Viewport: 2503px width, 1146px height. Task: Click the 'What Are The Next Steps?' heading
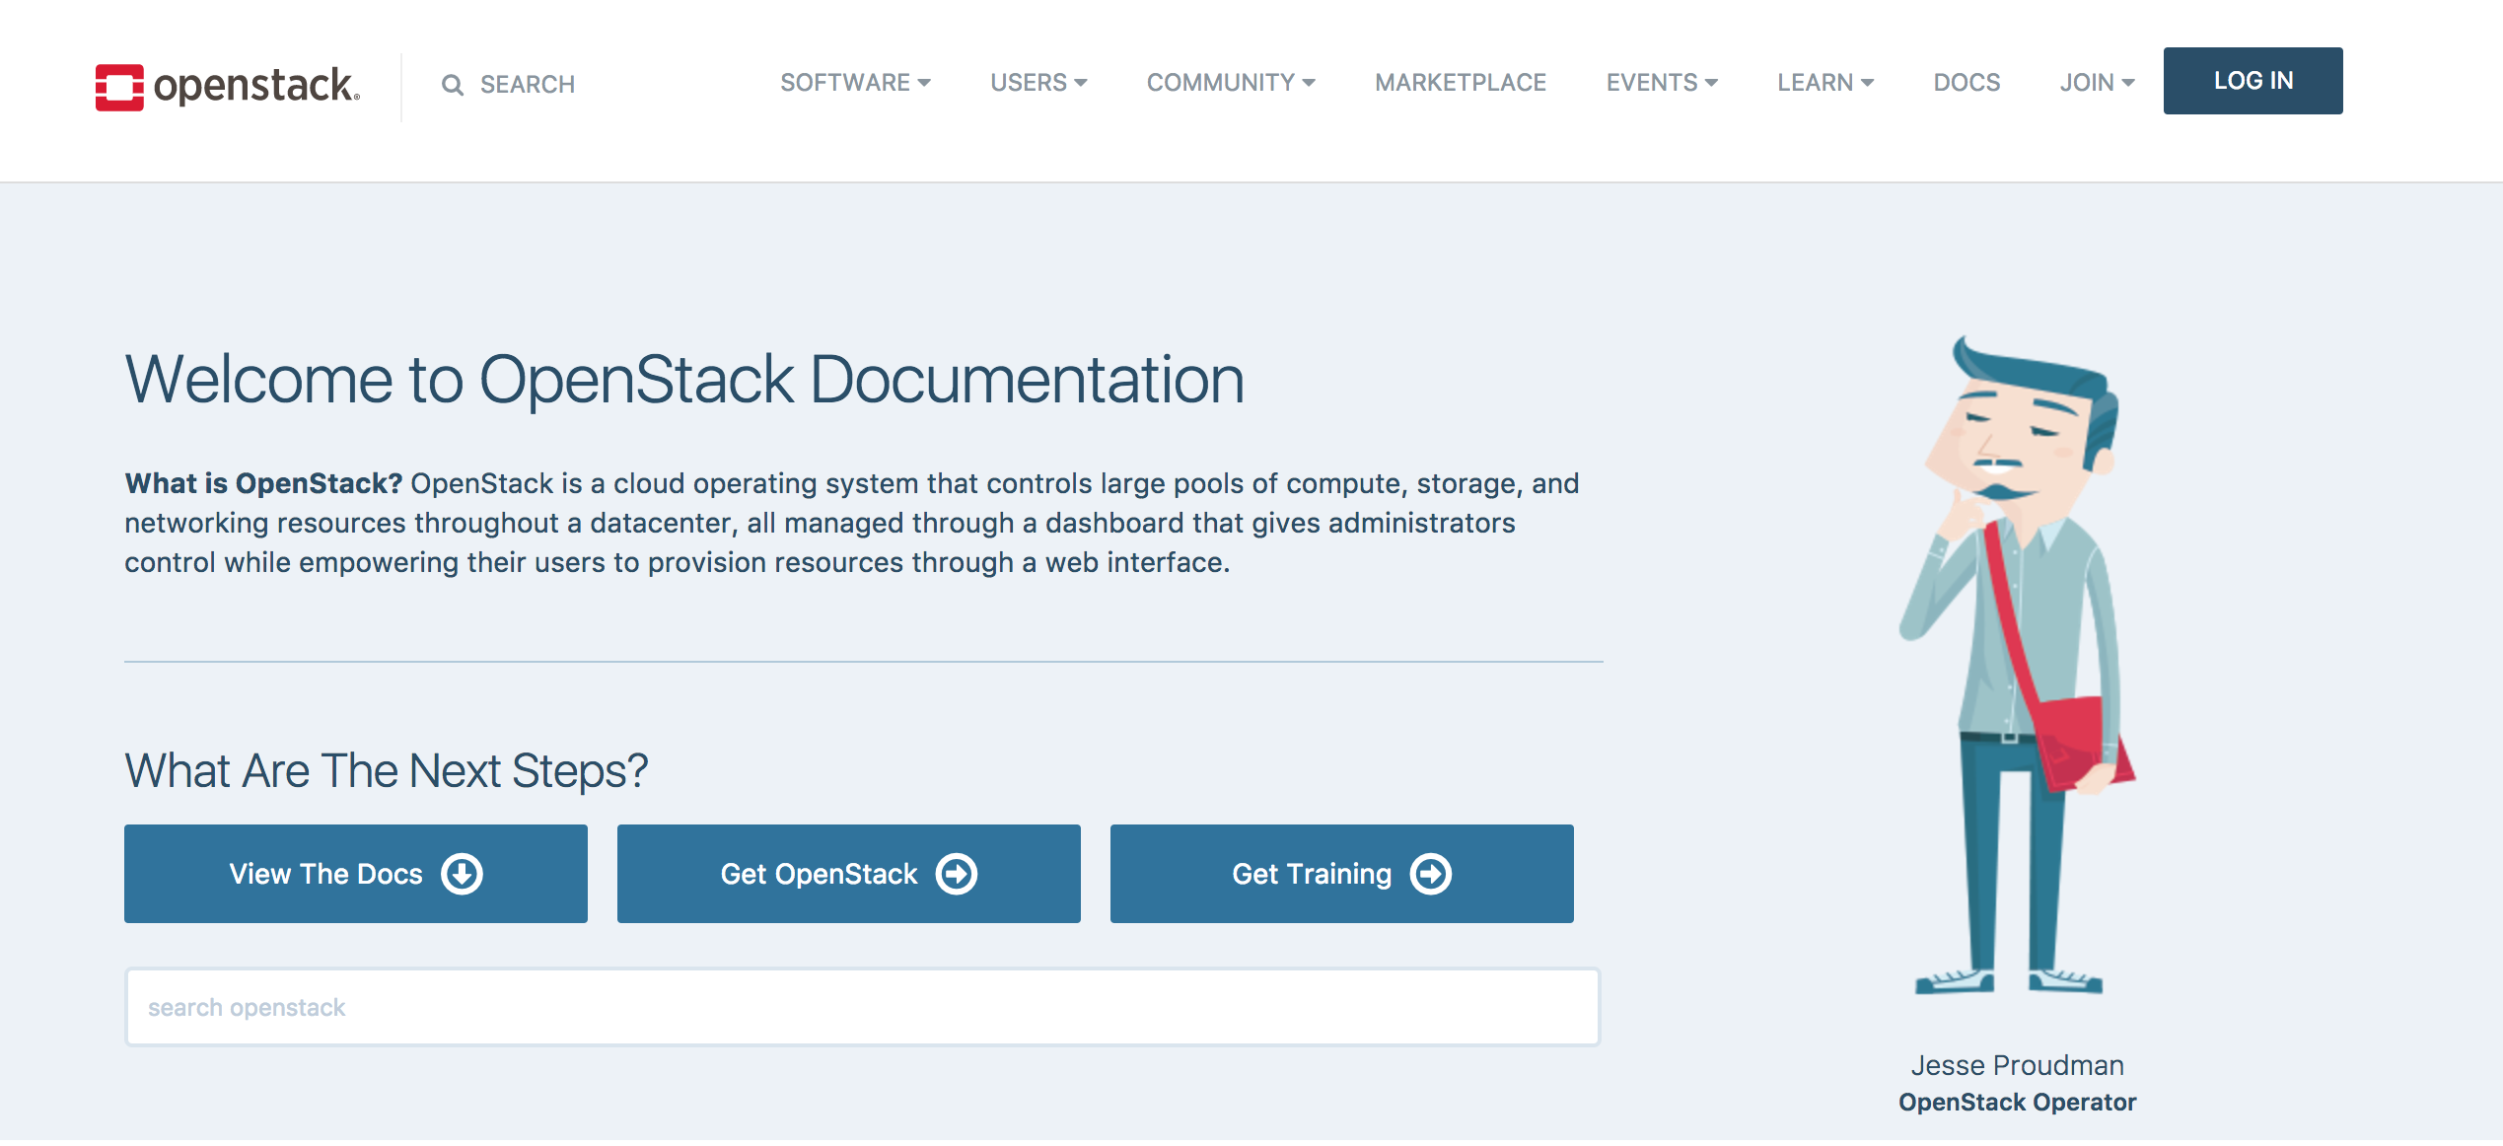[386, 771]
